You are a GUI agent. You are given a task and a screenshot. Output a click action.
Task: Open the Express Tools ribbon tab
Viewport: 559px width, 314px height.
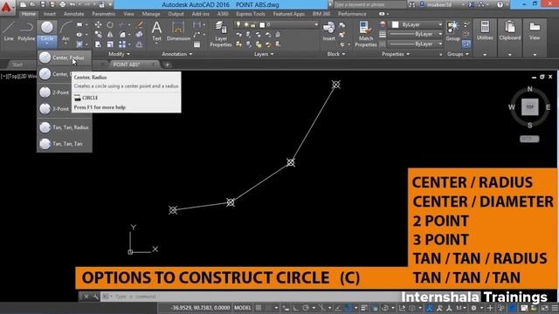(x=251, y=14)
